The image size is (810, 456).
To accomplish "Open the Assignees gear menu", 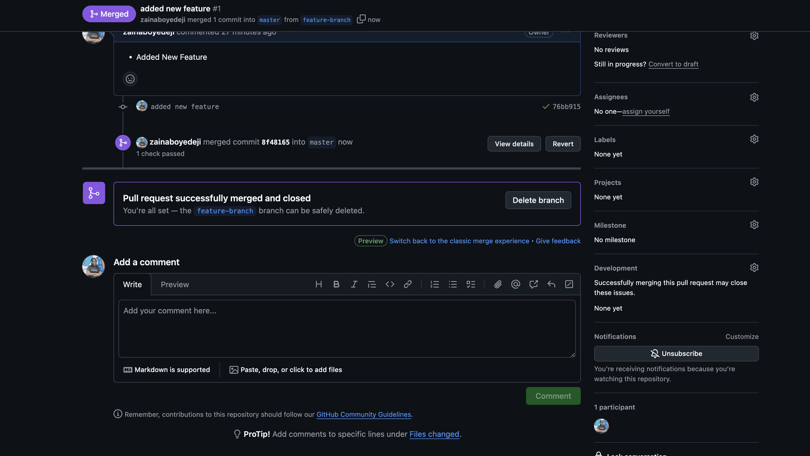I will pos(754,97).
